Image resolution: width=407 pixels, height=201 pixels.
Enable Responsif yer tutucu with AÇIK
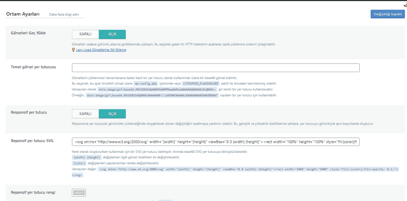point(112,114)
